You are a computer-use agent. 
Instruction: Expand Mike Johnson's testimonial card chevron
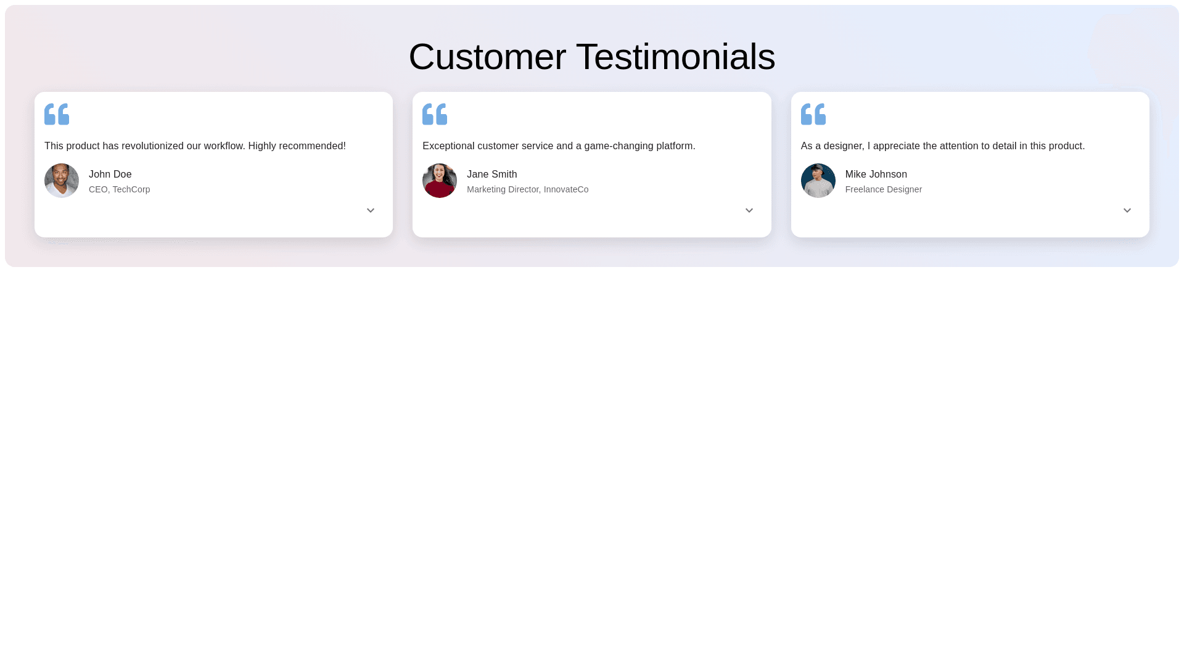click(1127, 211)
